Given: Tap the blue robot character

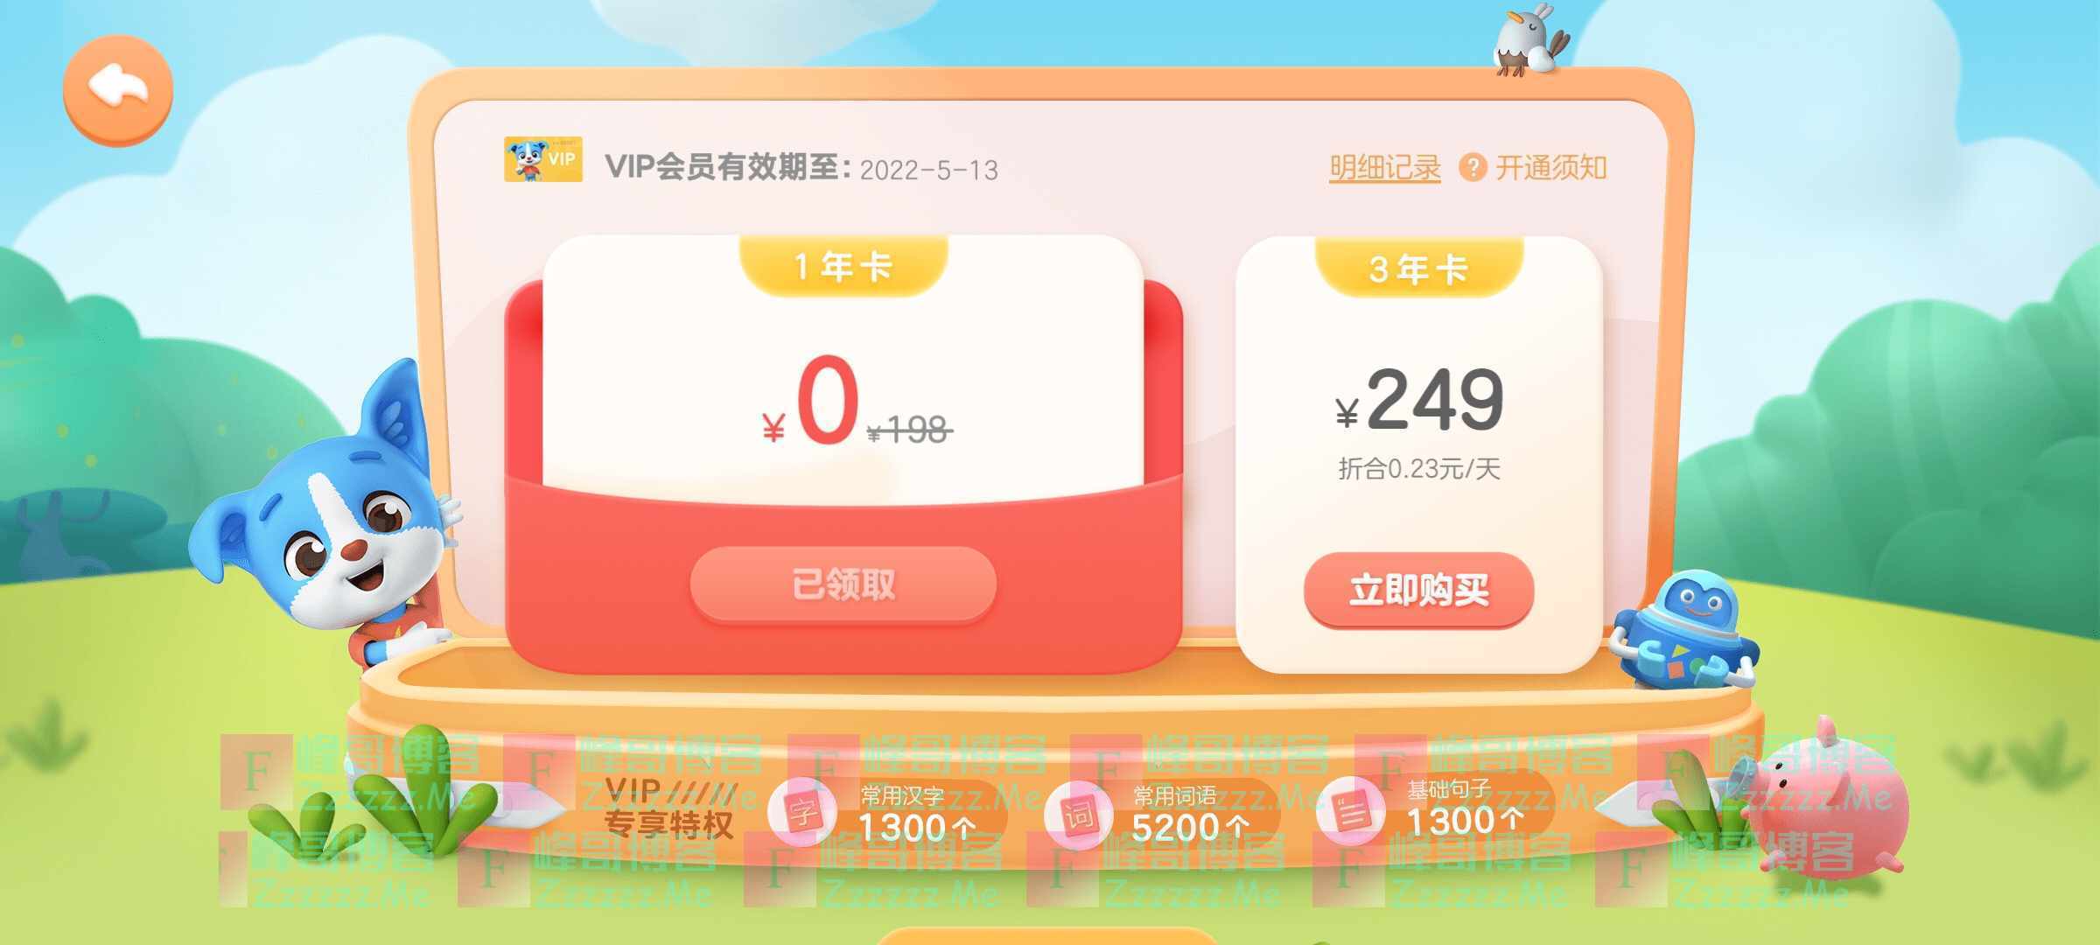Looking at the screenshot, I should pyautogui.click(x=1684, y=630).
